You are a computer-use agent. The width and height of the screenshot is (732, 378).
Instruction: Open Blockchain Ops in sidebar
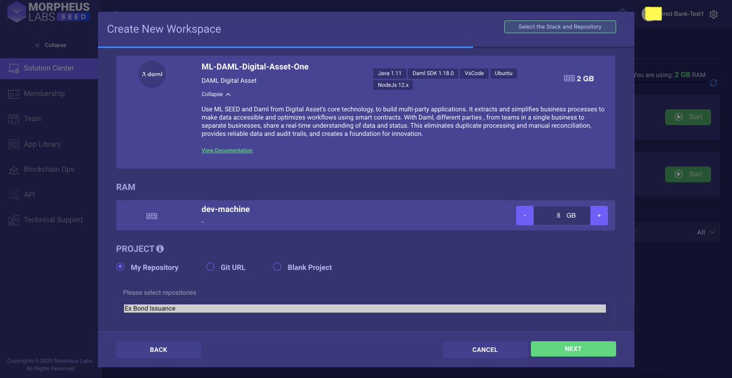pos(49,169)
